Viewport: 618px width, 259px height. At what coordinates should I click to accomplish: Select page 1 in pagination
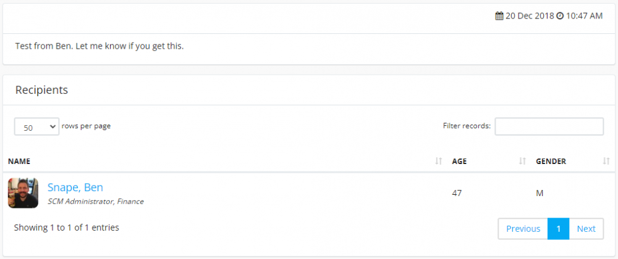pyautogui.click(x=558, y=229)
